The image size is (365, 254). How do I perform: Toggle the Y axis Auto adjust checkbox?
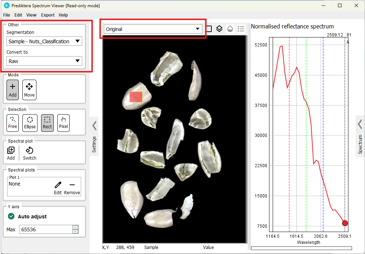12,217
